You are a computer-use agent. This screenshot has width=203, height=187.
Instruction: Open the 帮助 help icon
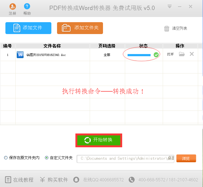click(27, 6)
